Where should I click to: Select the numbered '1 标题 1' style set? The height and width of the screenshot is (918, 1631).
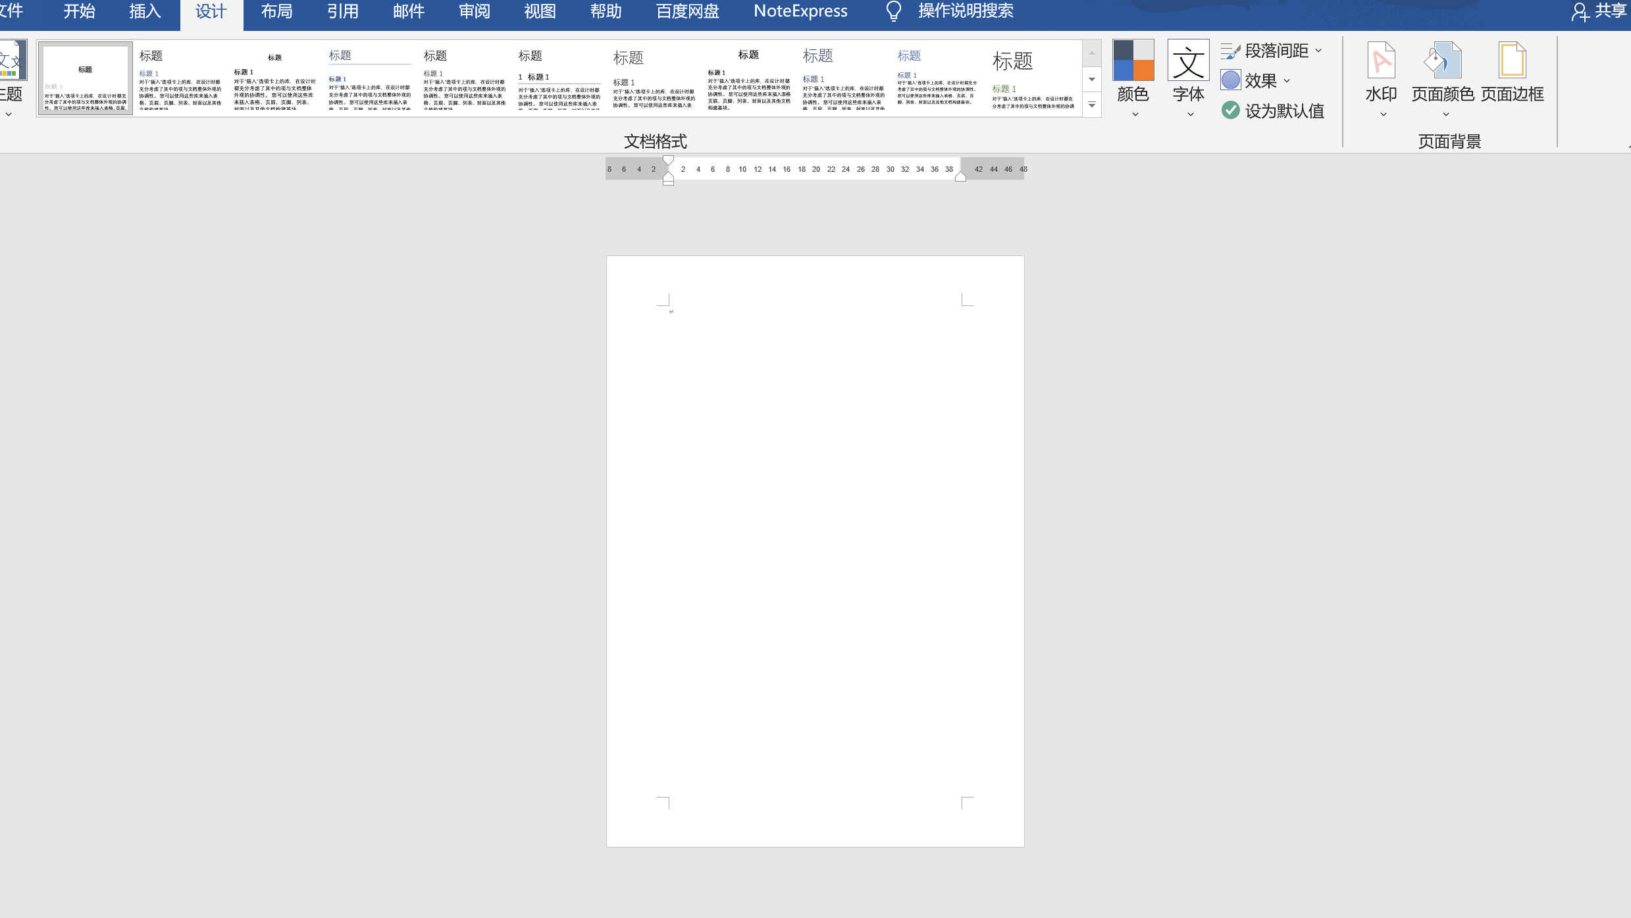pyautogui.click(x=559, y=78)
